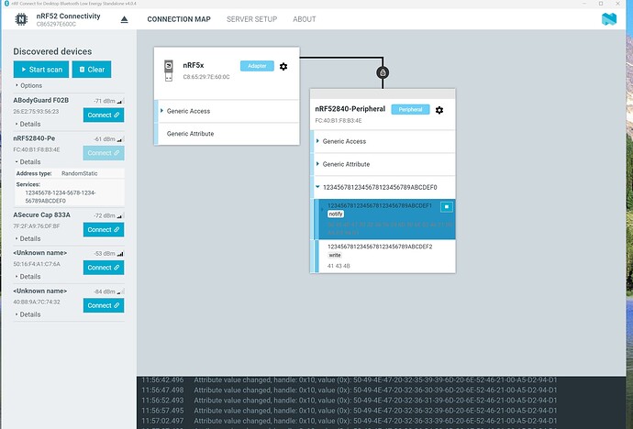633x429 pixels.
Task: Click the signal icon for 50:16:F4:A1:C7:6A
Action: click(120, 254)
